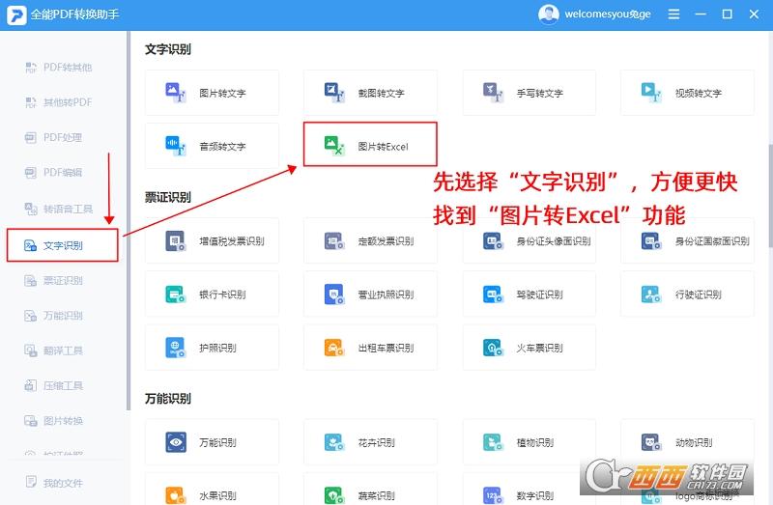The image size is (773, 505).
Task: Maximize the application window
Action: pyautogui.click(x=728, y=14)
